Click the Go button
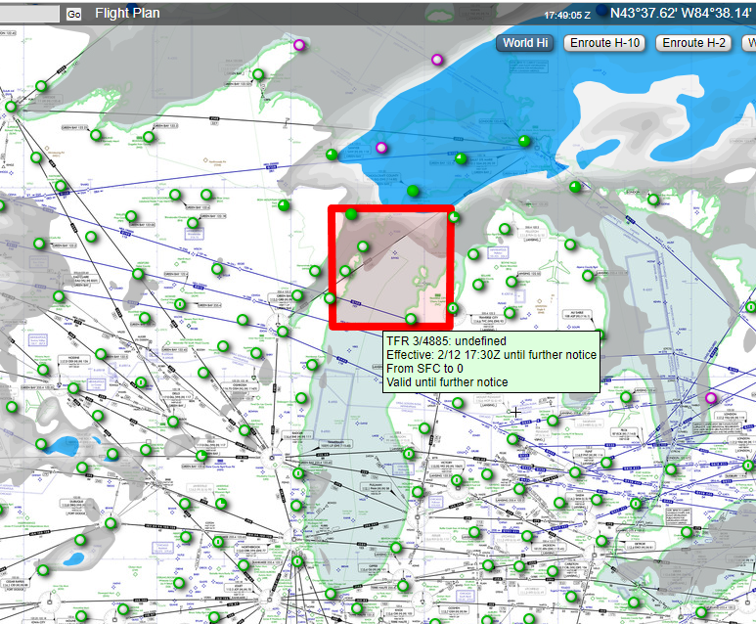 (73, 14)
